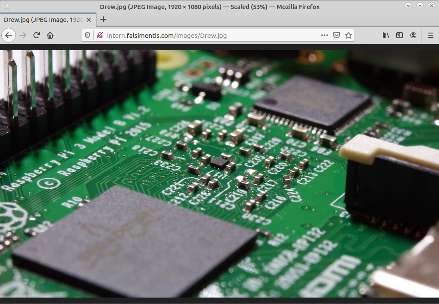Viewport: 439px width, 304px height.
Task: Reload the current page
Action: tap(36, 35)
